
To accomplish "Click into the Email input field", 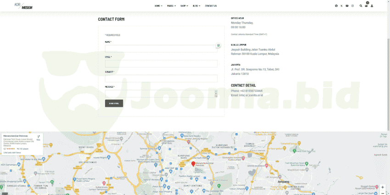I will pos(161,64).
